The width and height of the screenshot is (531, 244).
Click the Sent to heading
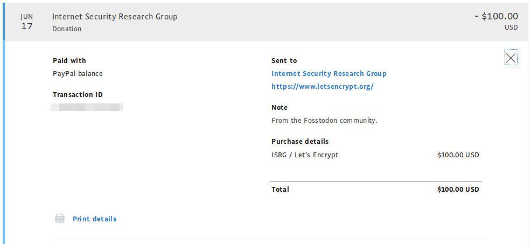pyautogui.click(x=284, y=60)
